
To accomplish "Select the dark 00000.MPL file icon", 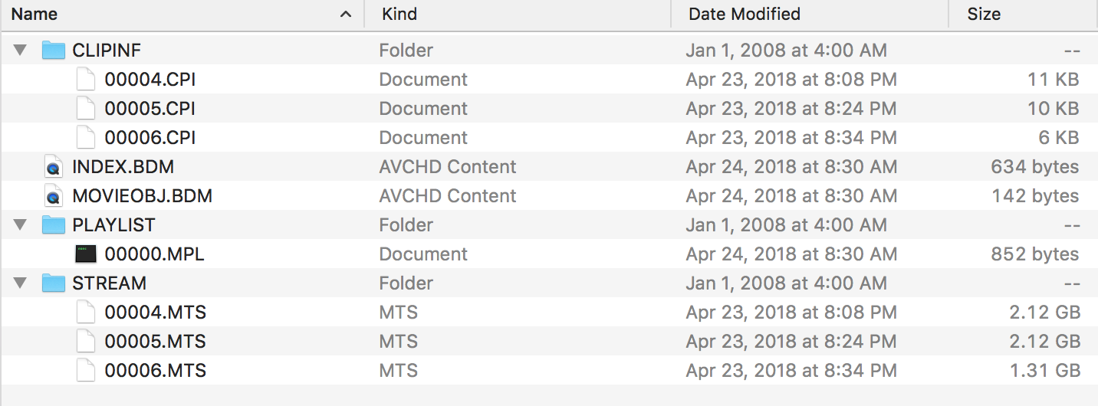I will point(86,254).
